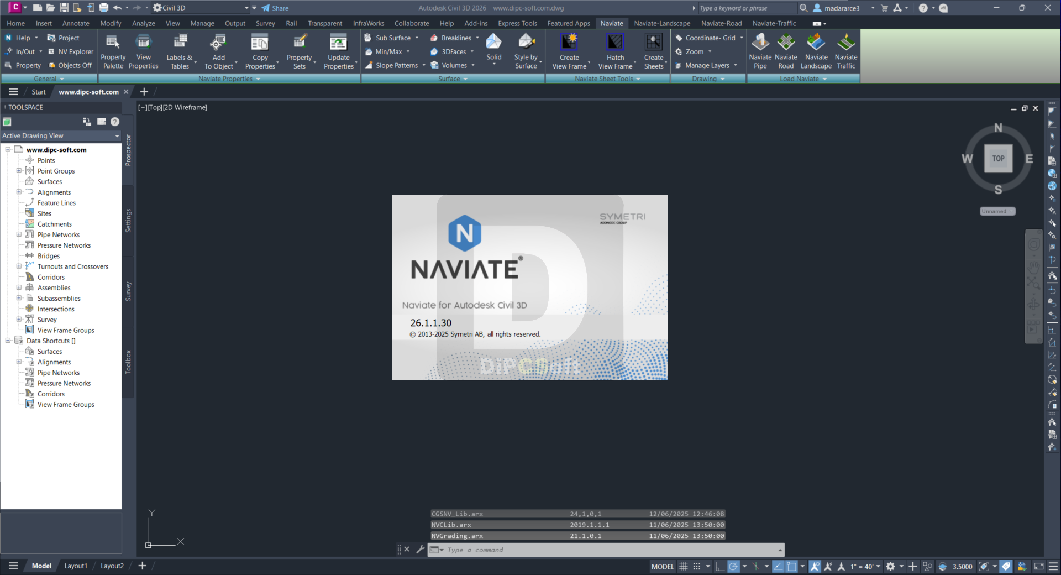
Task: Click the MODEL space button
Action: (663, 566)
